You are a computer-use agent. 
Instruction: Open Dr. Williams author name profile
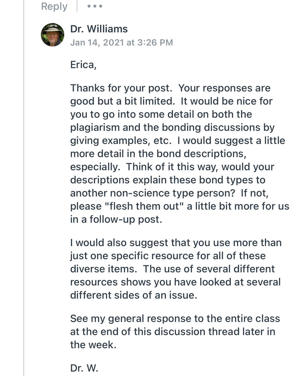[x=99, y=29]
